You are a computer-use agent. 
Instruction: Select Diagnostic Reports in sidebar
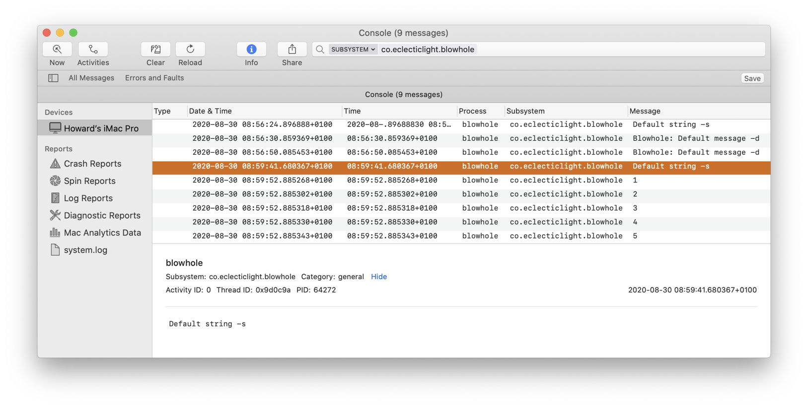coord(102,215)
